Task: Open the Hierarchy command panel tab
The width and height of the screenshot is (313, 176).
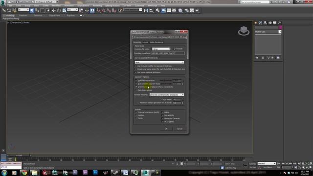Action: [265, 23]
